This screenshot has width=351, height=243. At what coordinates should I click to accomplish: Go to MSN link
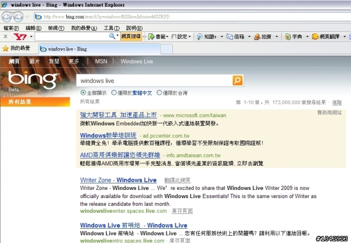click(101, 61)
